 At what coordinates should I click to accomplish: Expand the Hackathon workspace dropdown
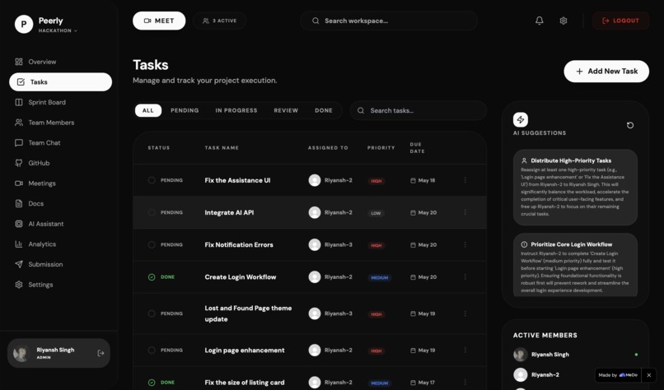coord(58,31)
